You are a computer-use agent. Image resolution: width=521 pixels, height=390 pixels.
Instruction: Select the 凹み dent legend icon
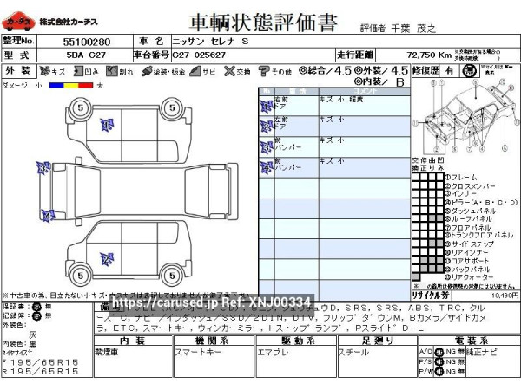click(79, 71)
